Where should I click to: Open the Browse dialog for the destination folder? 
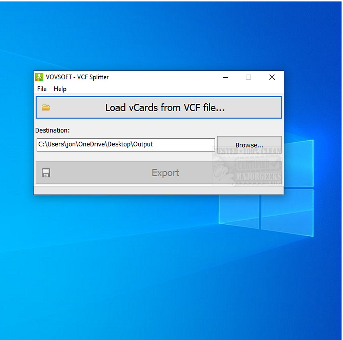(x=249, y=145)
